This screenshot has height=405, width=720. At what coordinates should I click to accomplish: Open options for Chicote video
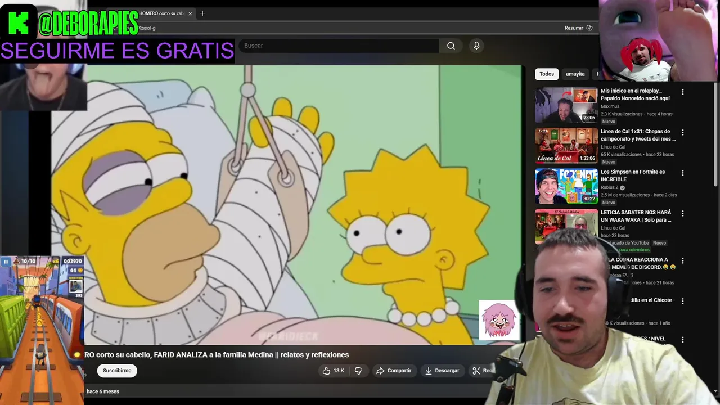point(683,301)
